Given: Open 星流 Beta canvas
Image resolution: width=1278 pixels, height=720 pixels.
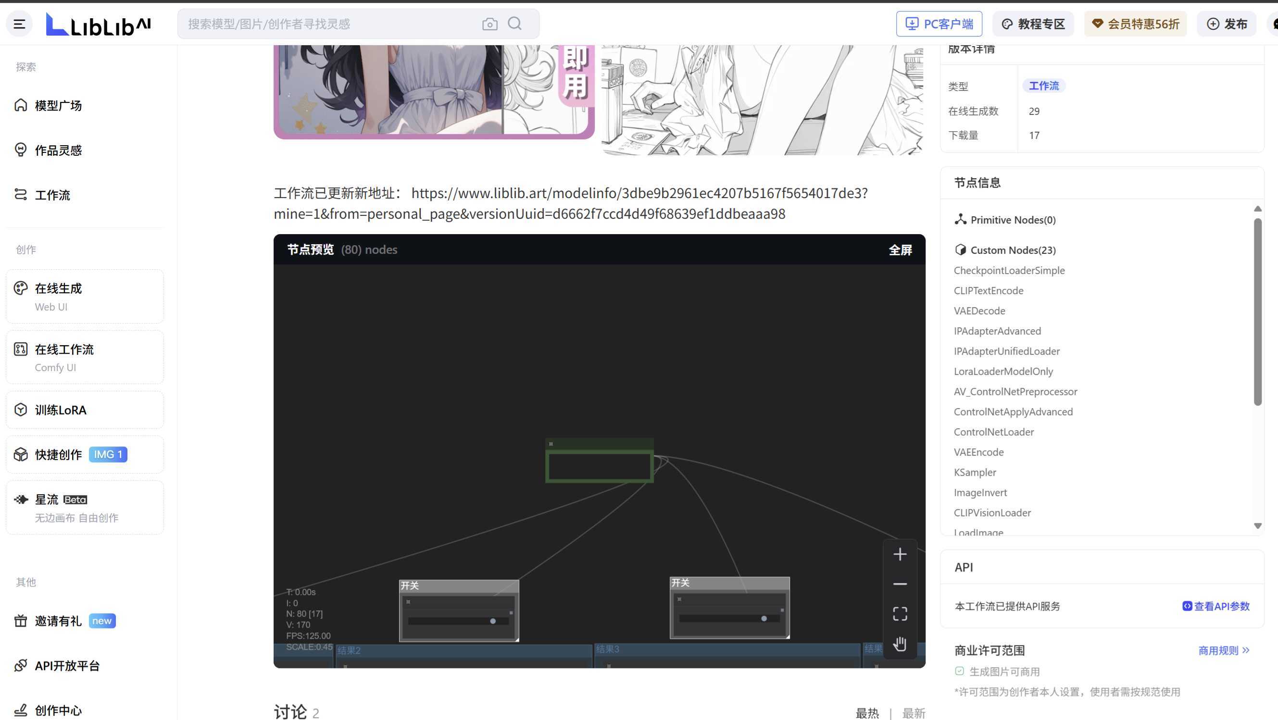Looking at the screenshot, I should pyautogui.click(x=84, y=507).
